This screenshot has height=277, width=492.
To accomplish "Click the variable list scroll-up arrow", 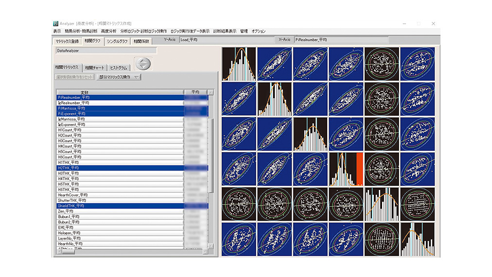I will point(211,92).
